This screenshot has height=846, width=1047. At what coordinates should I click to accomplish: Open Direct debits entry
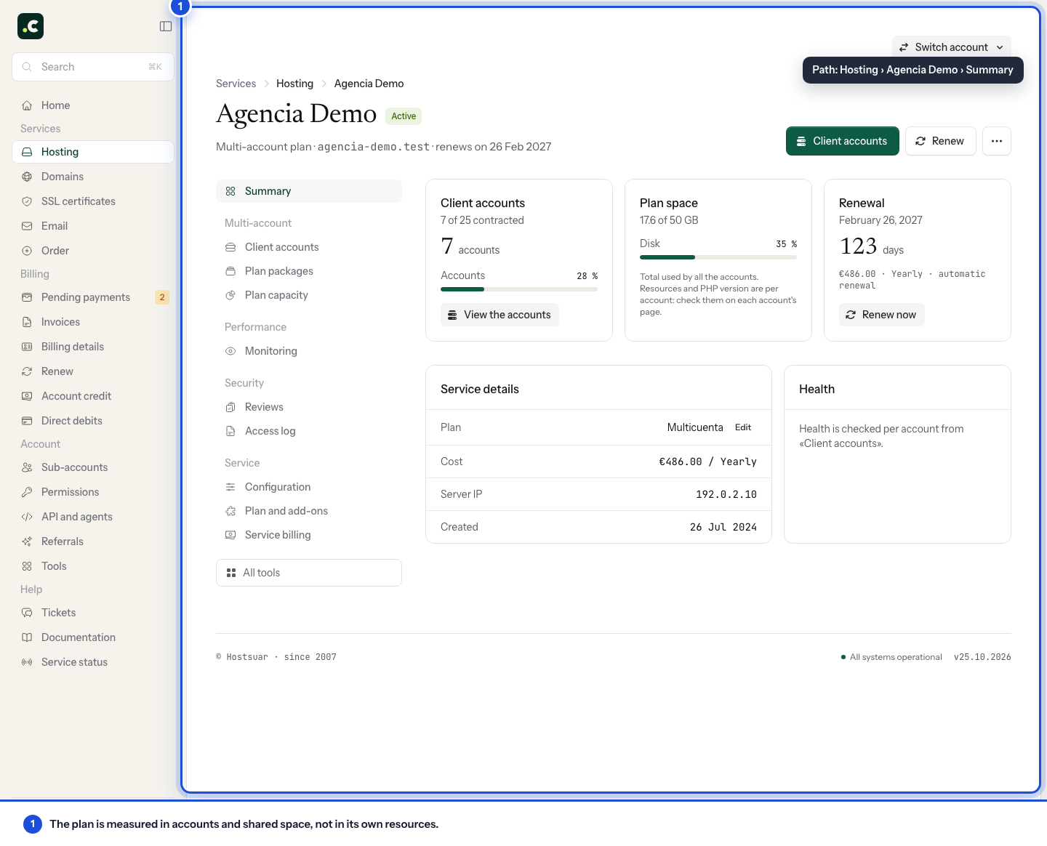tap(93, 421)
